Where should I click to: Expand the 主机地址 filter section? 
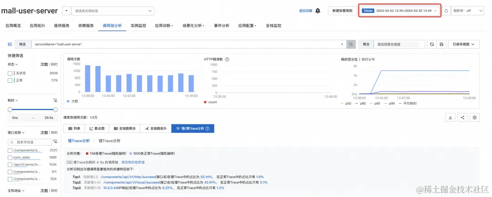pos(16,191)
